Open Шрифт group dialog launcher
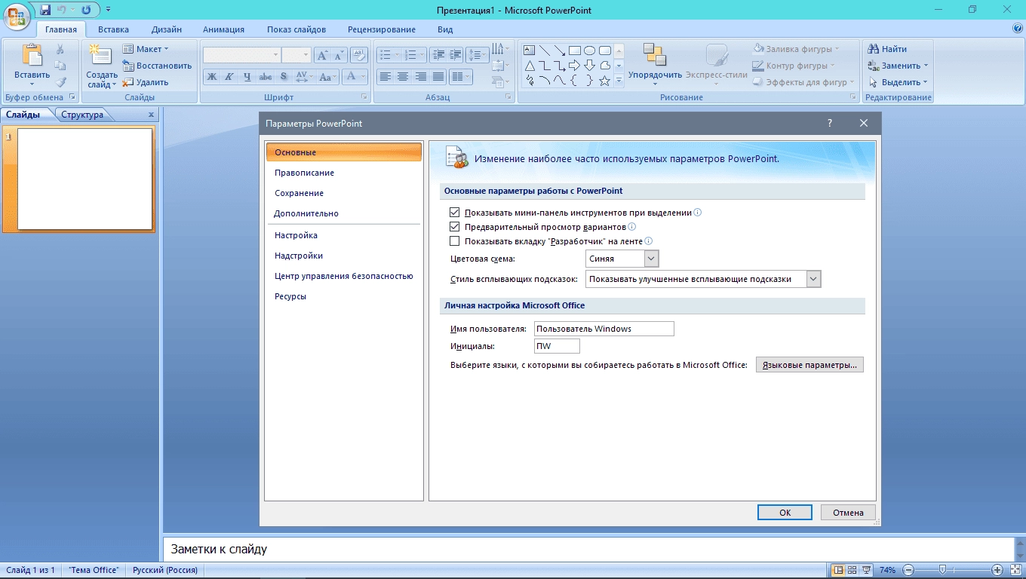 point(364,97)
